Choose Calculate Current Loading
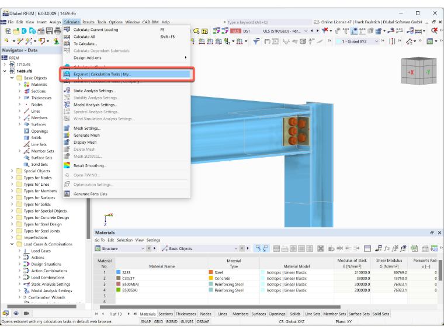 click(126, 30)
